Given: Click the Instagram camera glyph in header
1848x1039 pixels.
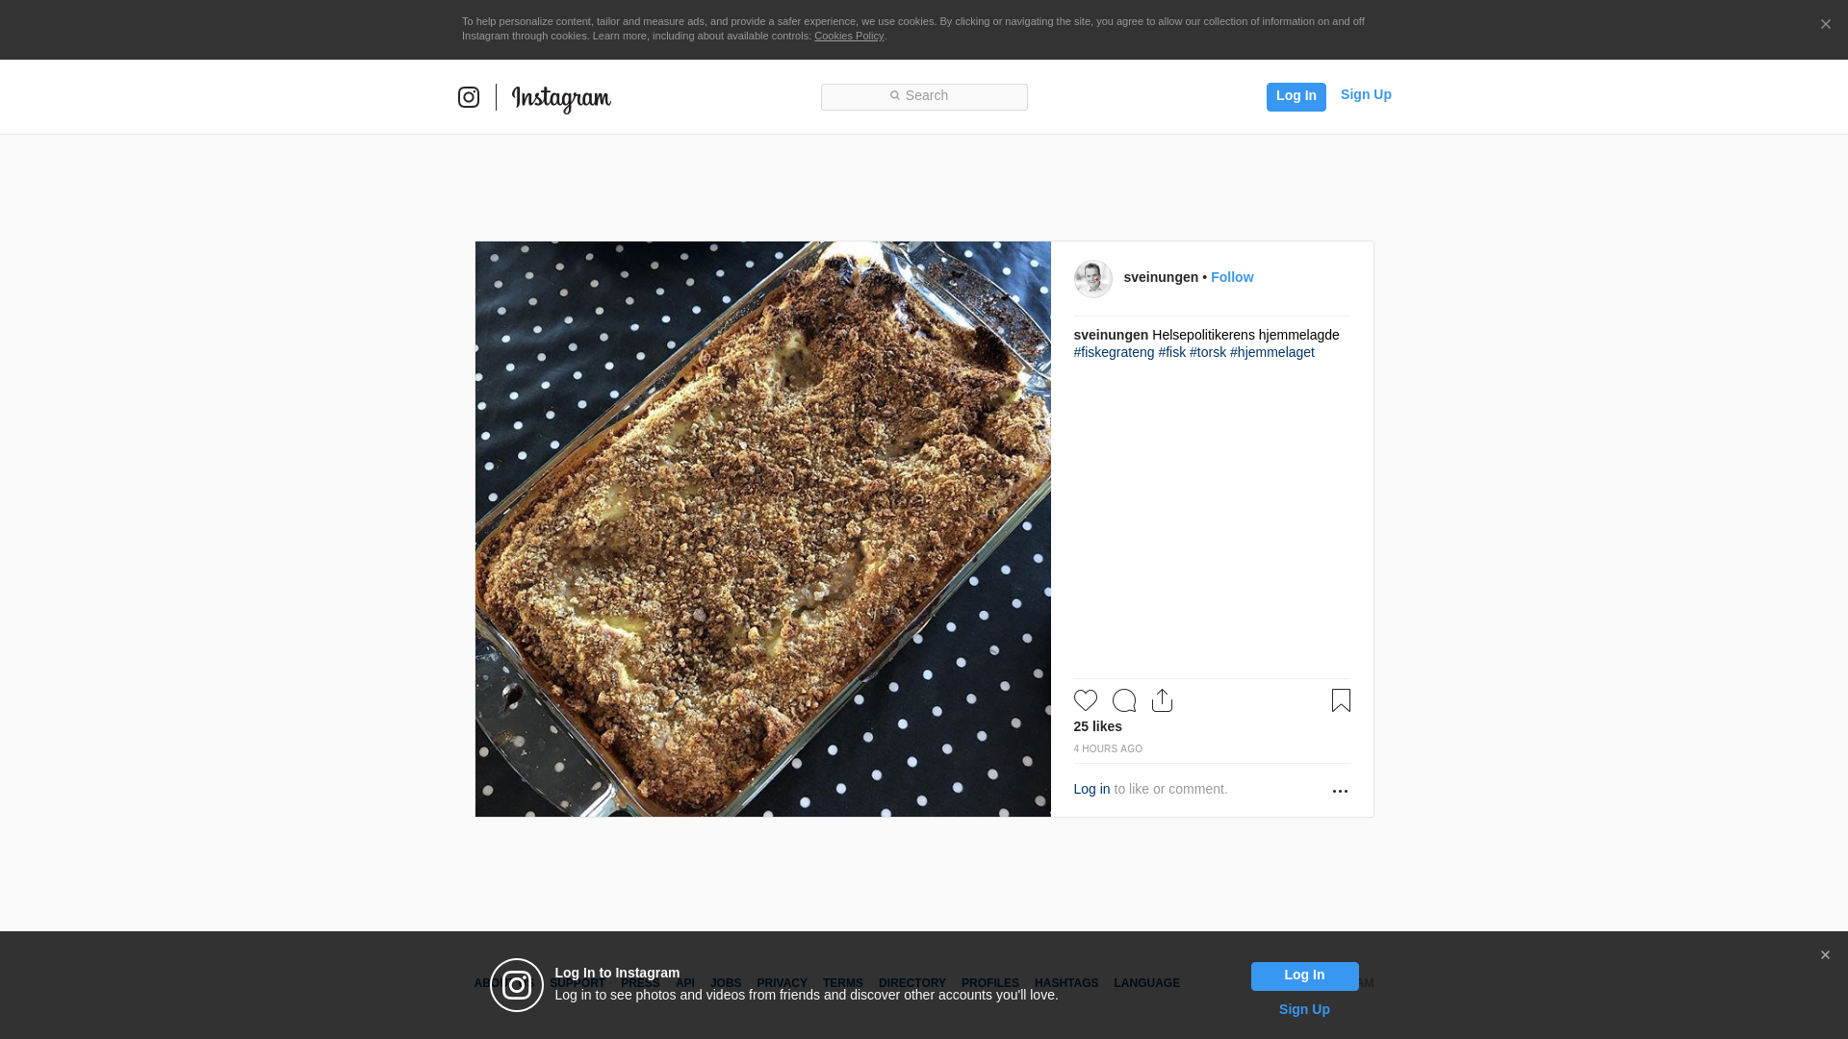Looking at the screenshot, I should (x=469, y=97).
